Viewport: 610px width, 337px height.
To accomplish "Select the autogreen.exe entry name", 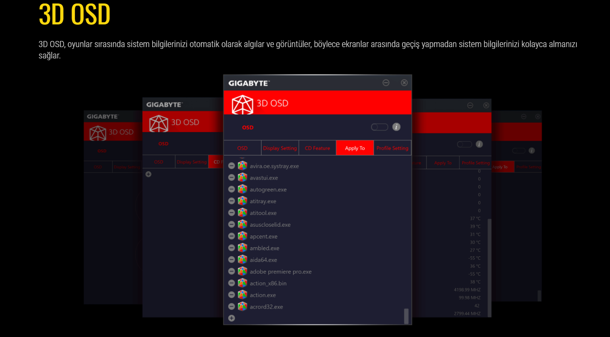I will pyautogui.click(x=268, y=190).
